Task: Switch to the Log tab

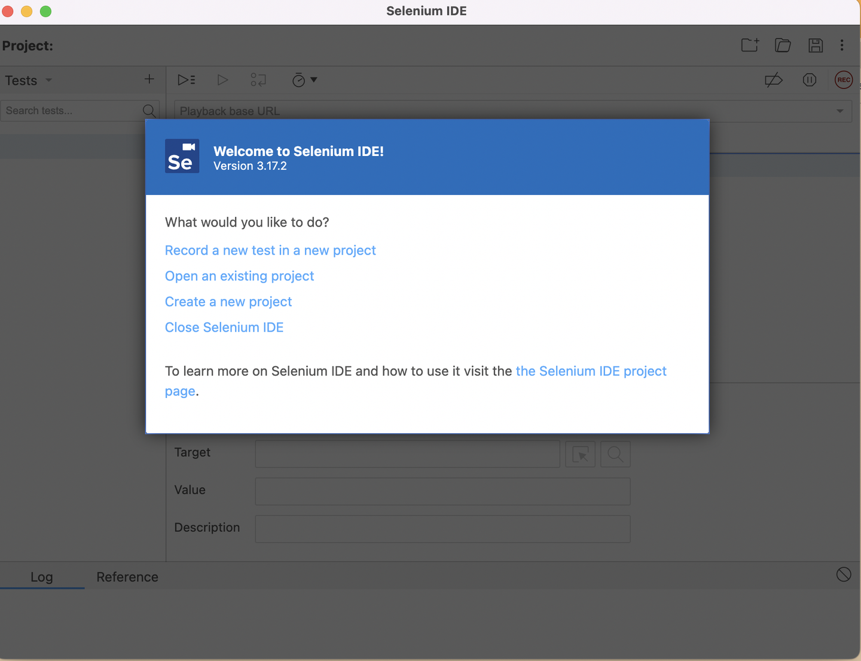Action: coord(42,577)
